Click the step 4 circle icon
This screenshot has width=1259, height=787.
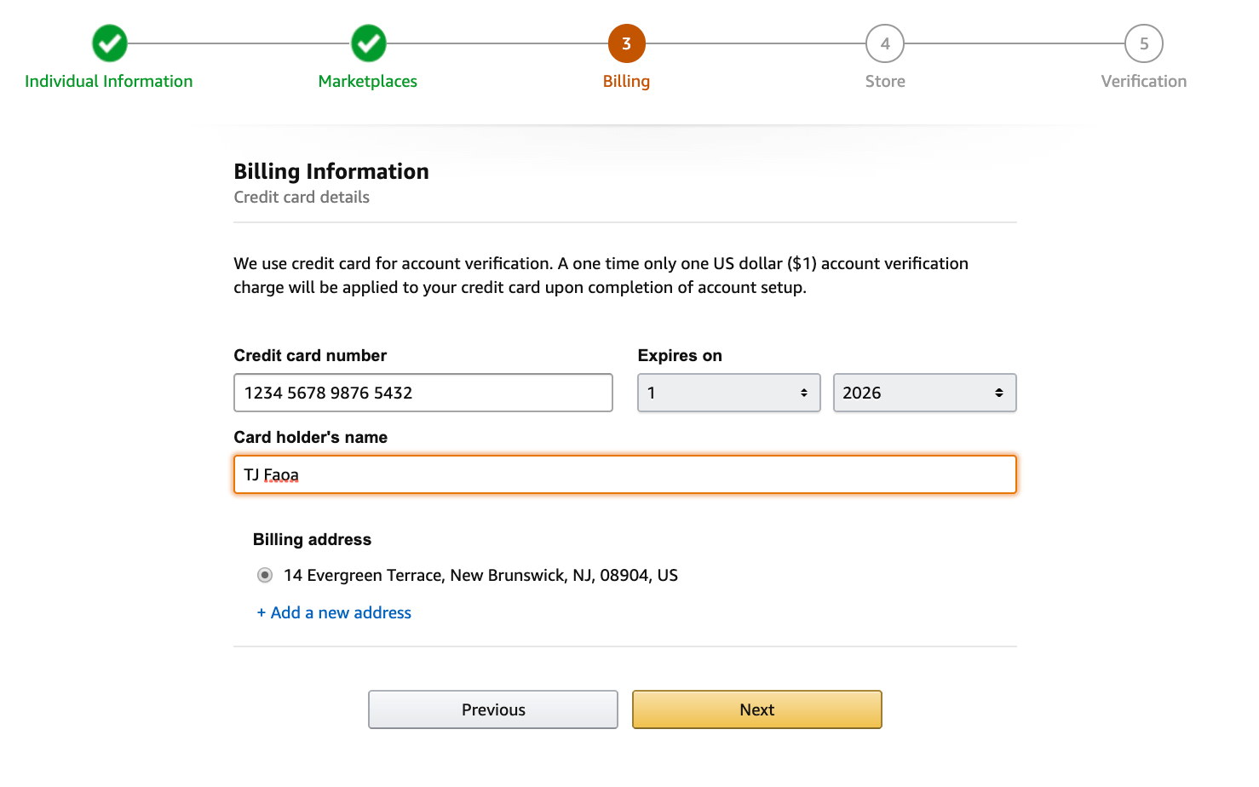tap(885, 43)
